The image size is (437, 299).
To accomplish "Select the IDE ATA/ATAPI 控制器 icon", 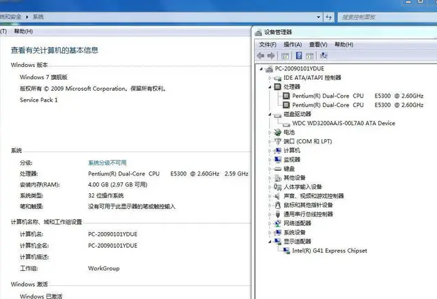I will (278, 78).
